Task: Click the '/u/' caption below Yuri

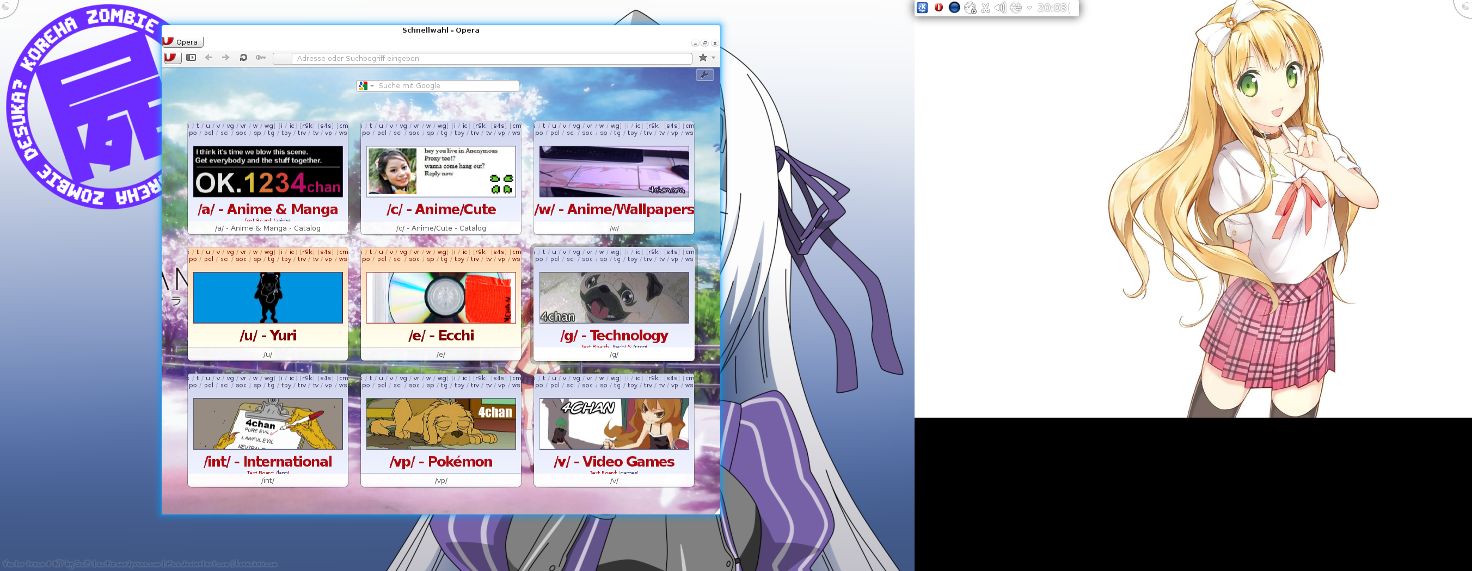Action: click(x=268, y=355)
